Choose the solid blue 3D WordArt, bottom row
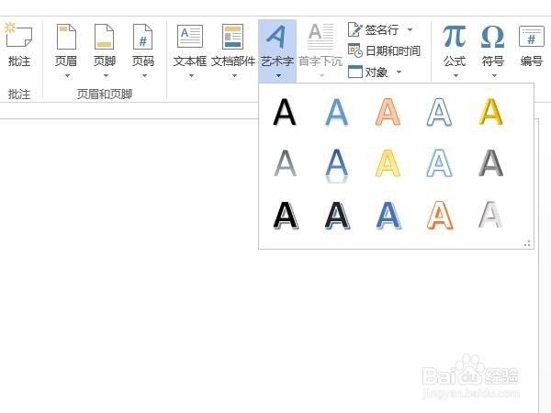551x413 pixels. point(388,215)
